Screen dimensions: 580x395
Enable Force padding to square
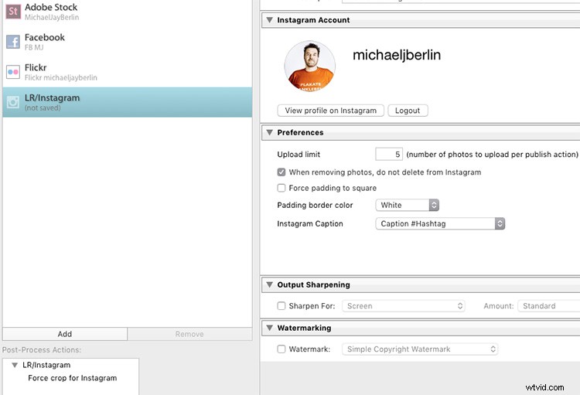pyautogui.click(x=281, y=188)
